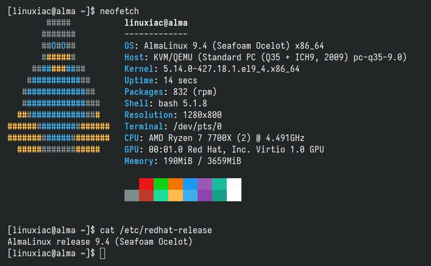Click the 'Memory' label

coord(139,161)
